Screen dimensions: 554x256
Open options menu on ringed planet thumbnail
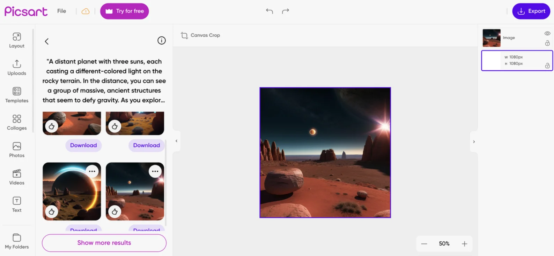92,171
